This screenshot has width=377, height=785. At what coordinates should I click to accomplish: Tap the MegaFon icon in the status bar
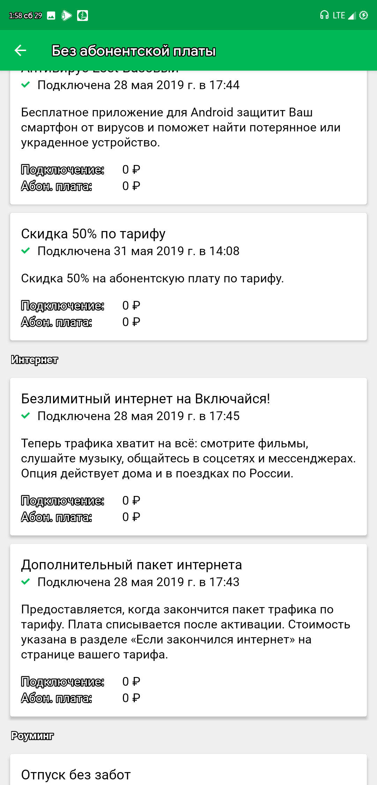83,15
